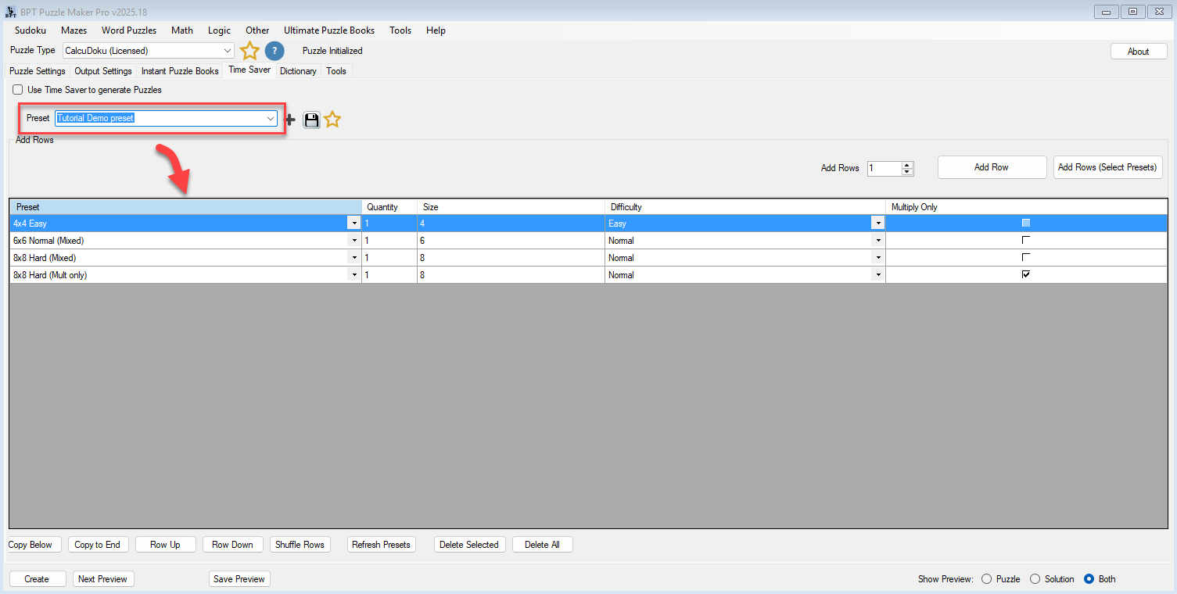Expand Difficulty dropdown for 4x4 Easy row
Screen dimensions: 1177x594
878,224
